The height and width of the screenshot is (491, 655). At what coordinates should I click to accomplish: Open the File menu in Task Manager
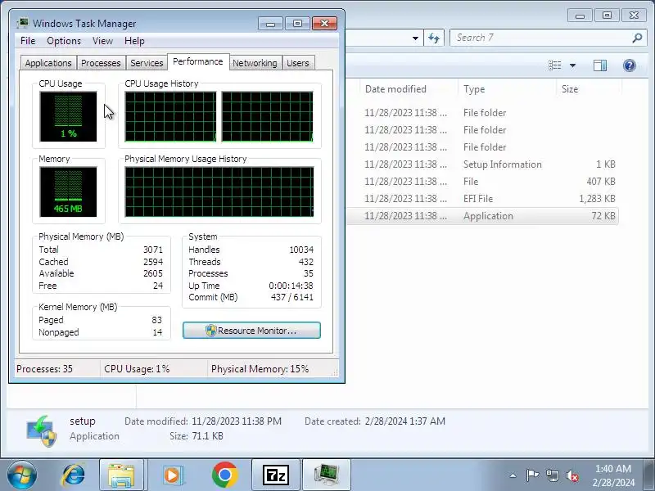pos(28,41)
